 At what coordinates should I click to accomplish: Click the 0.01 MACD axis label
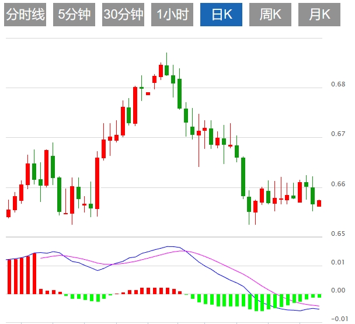(x=338, y=262)
